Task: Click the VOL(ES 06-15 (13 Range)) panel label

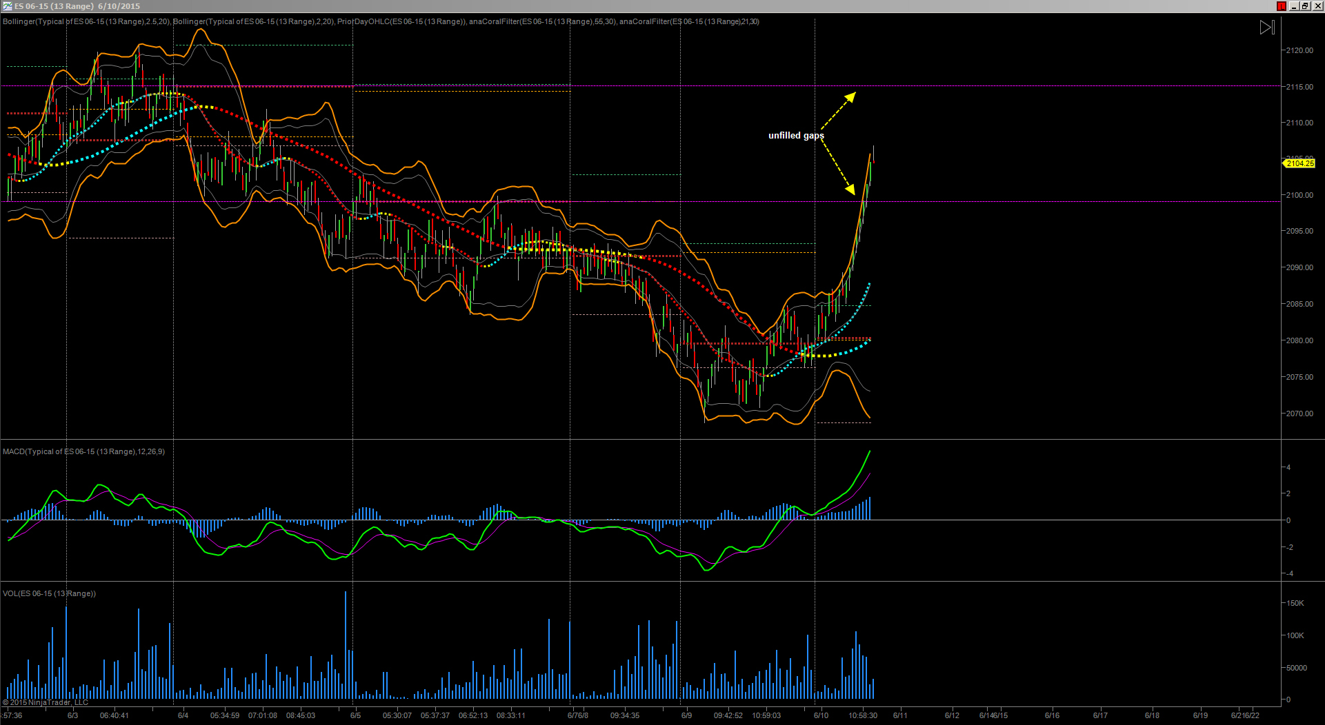Action: coord(49,593)
